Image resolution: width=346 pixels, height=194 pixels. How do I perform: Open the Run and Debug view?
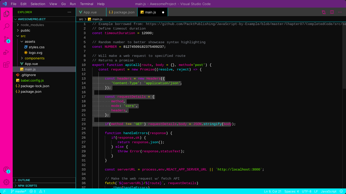point(6,52)
